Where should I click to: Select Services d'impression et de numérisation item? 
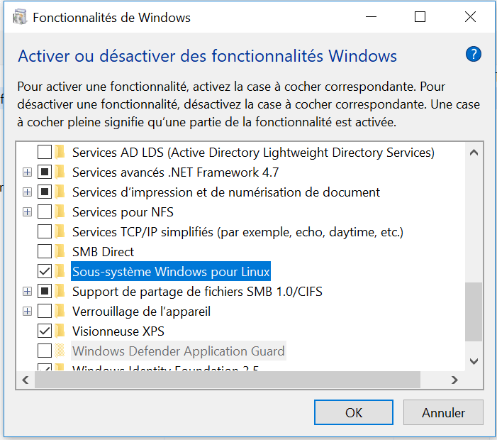pos(225,192)
